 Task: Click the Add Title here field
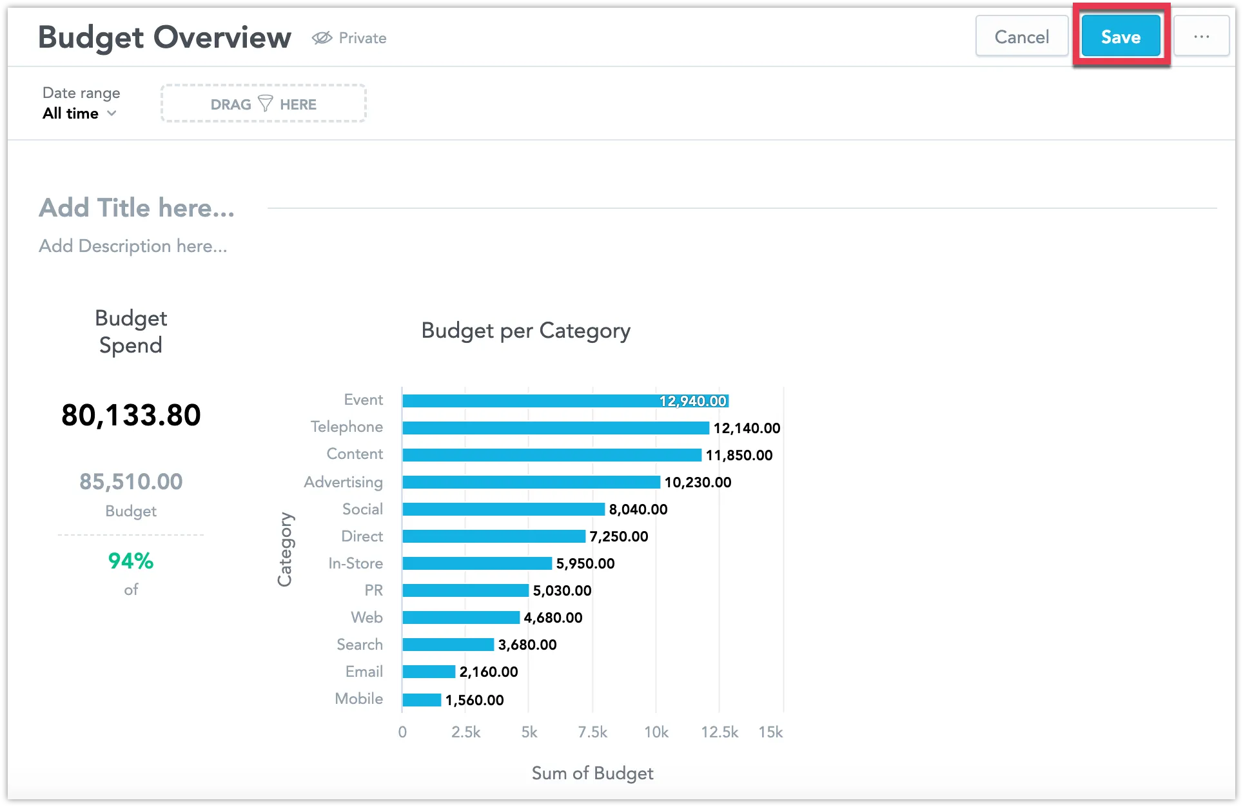(x=136, y=208)
